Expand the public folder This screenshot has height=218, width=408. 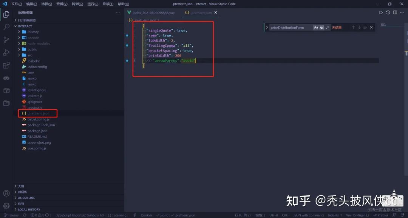tap(32, 49)
